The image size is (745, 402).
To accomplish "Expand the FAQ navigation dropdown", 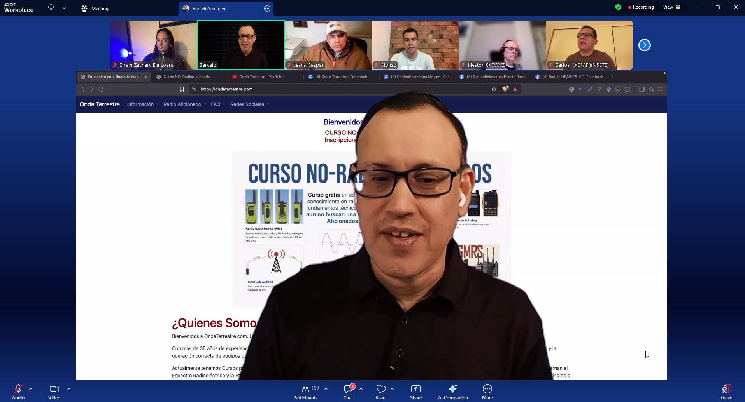I will click(x=218, y=104).
